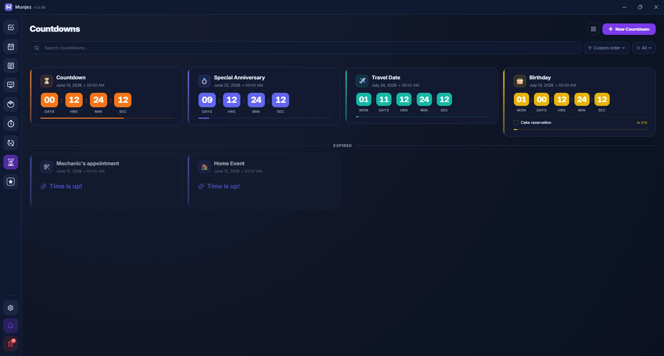Click the Search countdowns field
This screenshot has height=356, width=664.
305,48
